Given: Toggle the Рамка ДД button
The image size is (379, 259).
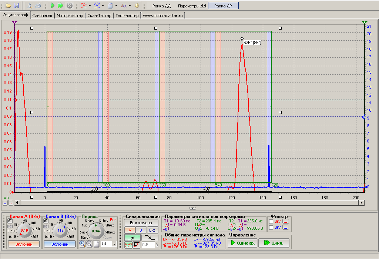Looking at the screenshot, I should [161, 6].
